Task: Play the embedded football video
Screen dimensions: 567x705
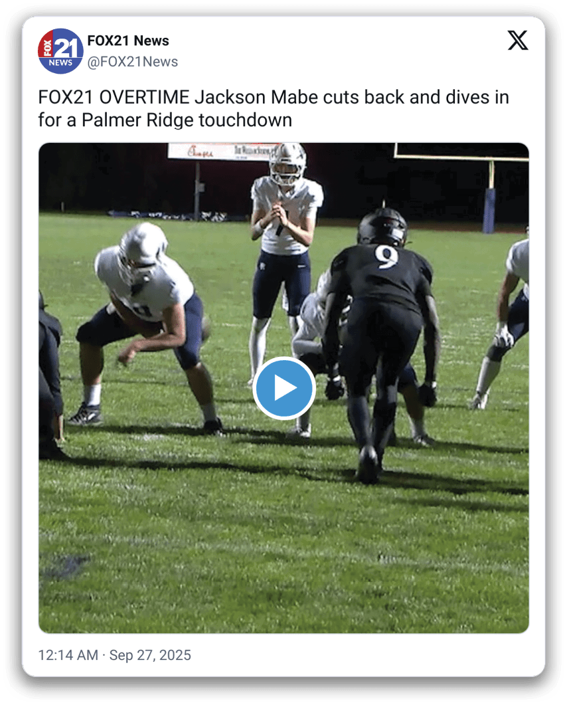Action: pyautogui.click(x=283, y=388)
